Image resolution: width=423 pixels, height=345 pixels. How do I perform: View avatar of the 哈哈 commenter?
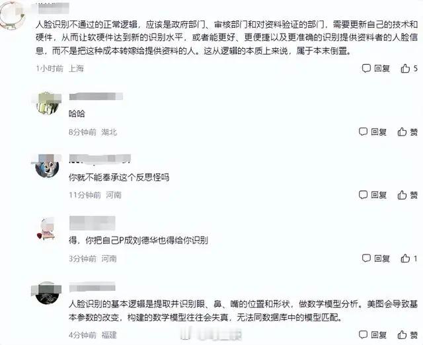click(x=47, y=103)
